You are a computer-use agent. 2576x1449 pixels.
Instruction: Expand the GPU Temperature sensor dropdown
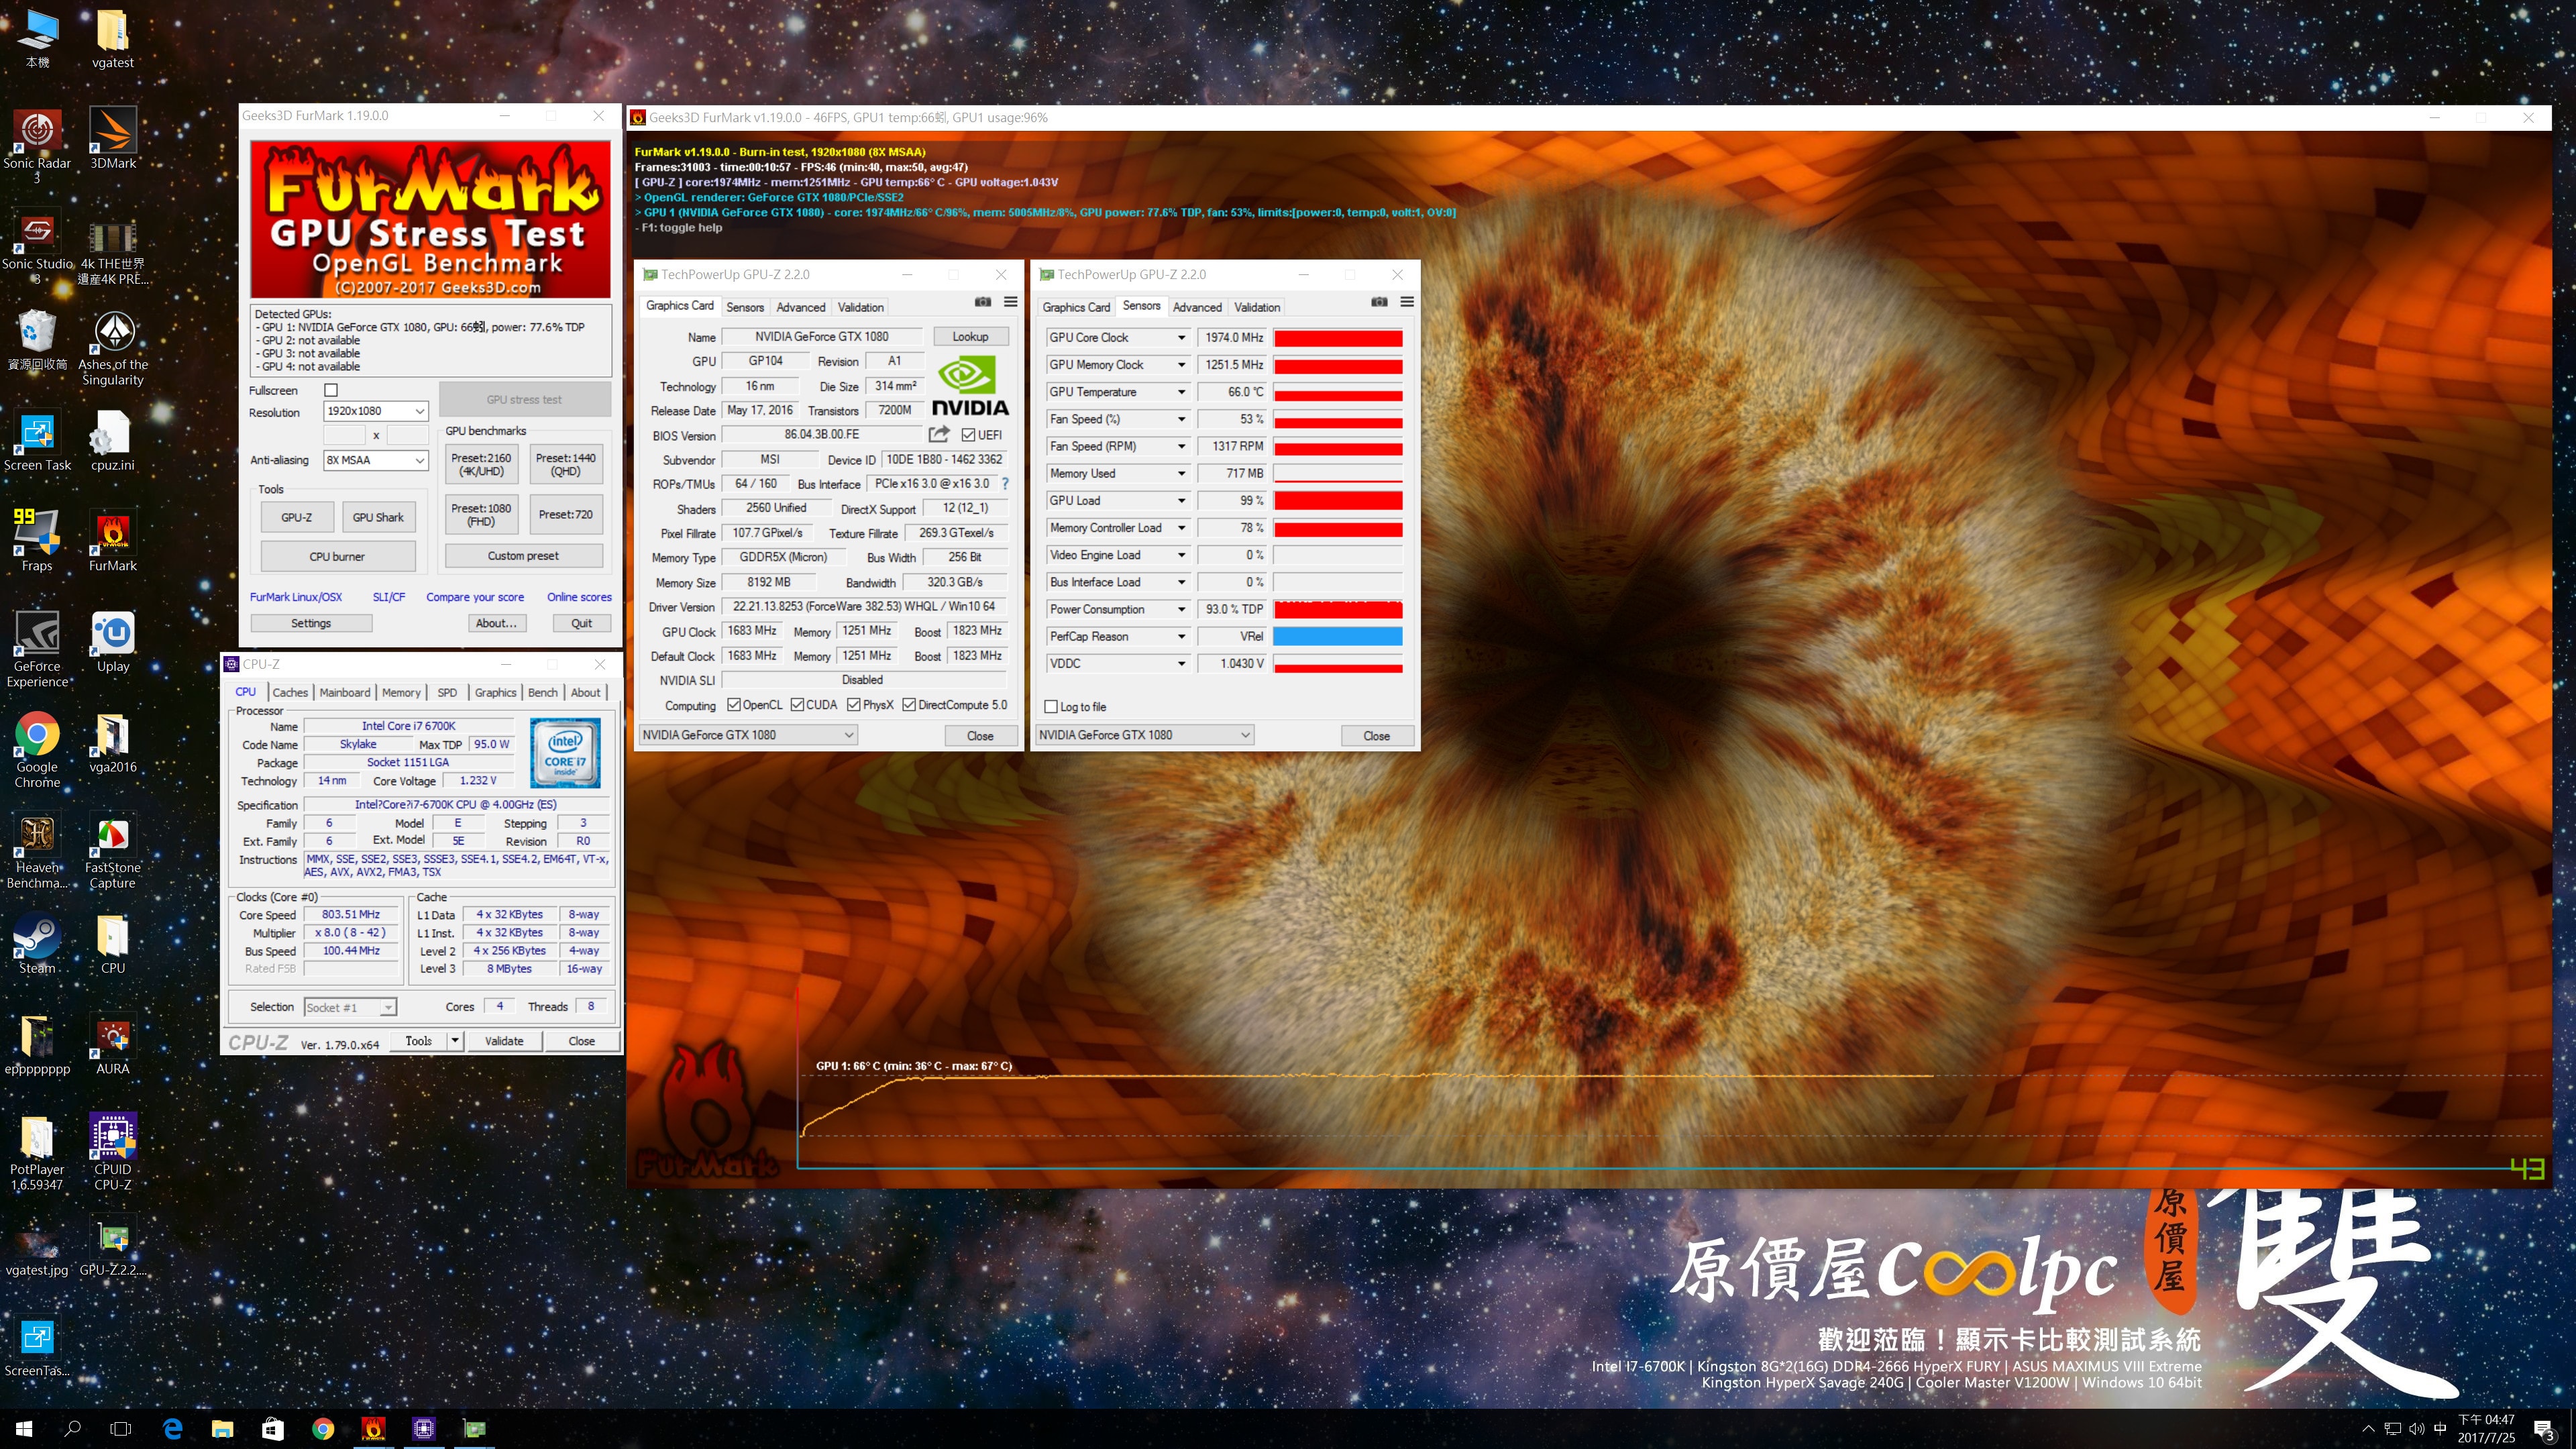[1181, 392]
